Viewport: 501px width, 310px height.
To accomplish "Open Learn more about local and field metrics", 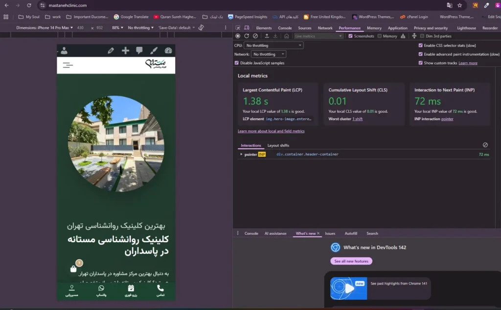I will 271,131.
